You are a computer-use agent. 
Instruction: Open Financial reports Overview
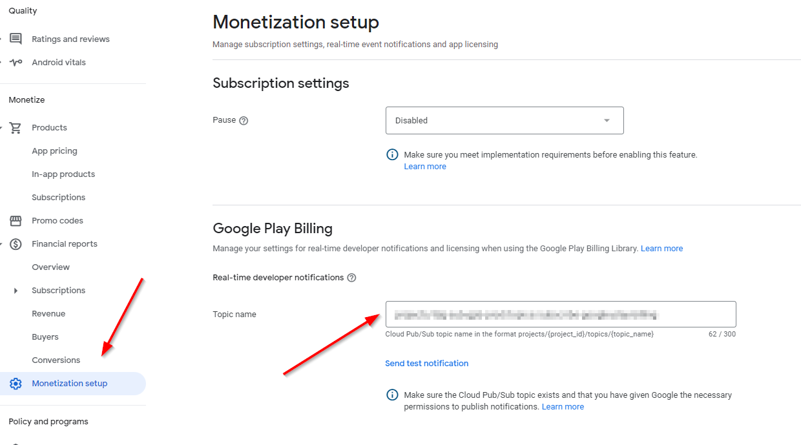[50, 267]
